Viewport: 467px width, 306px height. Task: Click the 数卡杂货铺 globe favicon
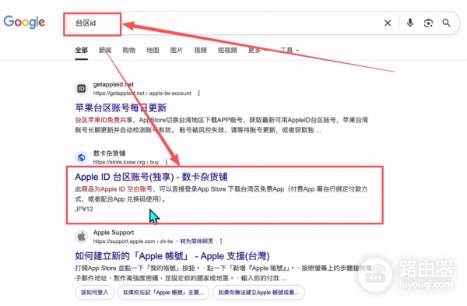tap(81, 157)
